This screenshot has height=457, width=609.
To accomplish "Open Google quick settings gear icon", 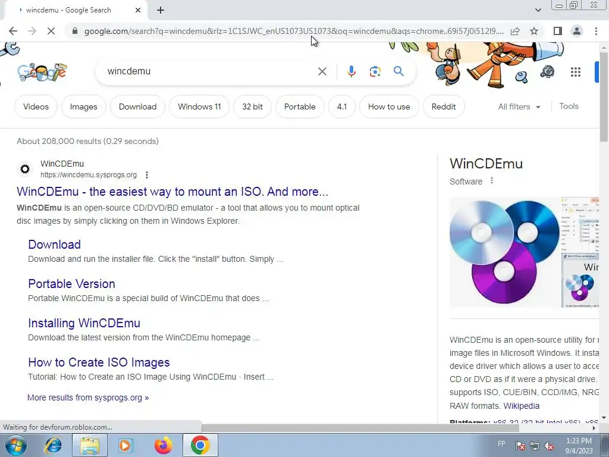I will pyautogui.click(x=547, y=72).
